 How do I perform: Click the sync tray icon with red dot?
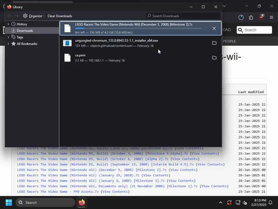(x=229, y=202)
